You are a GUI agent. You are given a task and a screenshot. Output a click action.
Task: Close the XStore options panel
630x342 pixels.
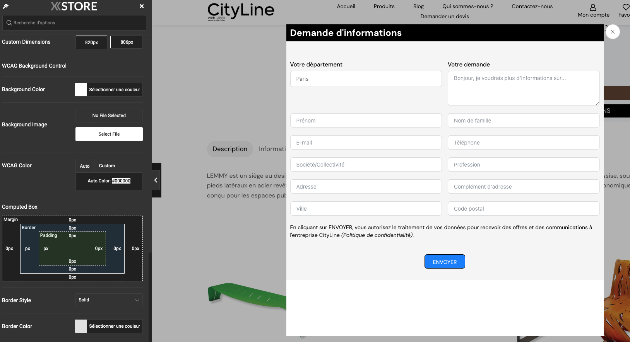(x=142, y=6)
